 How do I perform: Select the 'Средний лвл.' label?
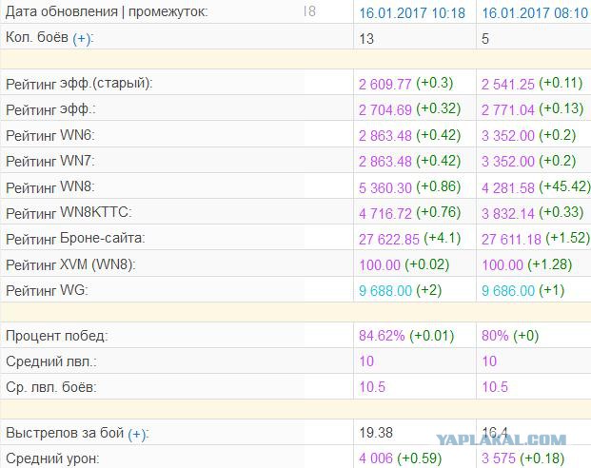[50, 361]
